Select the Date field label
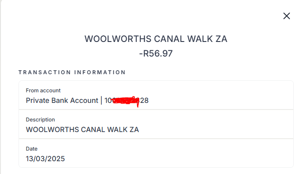This screenshot has height=174, width=303. pos(31,149)
